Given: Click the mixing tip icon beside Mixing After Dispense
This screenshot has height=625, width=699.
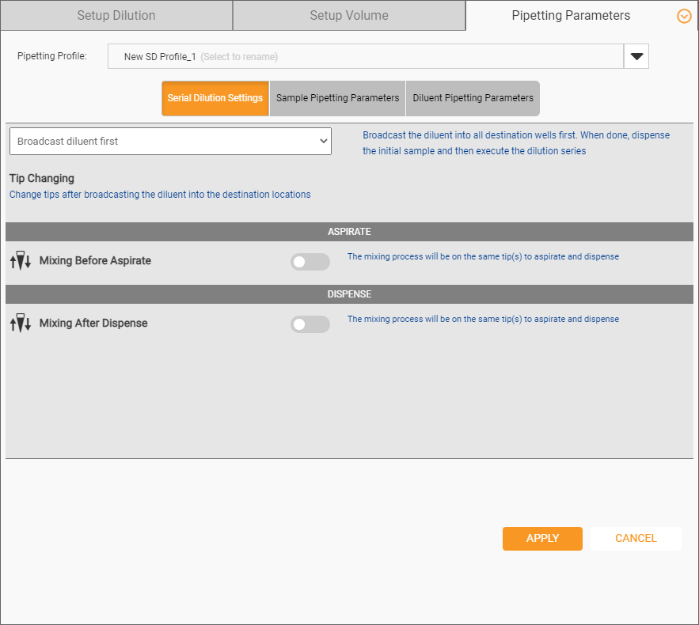Looking at the screenshot, I should point(21,323).
